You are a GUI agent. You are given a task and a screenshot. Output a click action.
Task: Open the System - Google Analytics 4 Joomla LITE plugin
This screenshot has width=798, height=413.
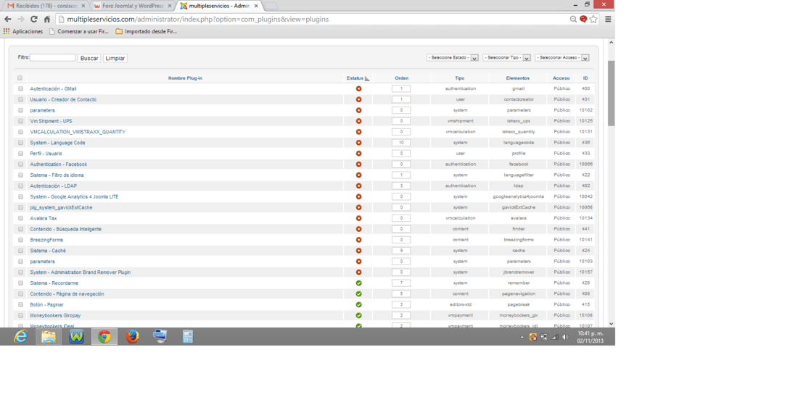tap(74, 196)
